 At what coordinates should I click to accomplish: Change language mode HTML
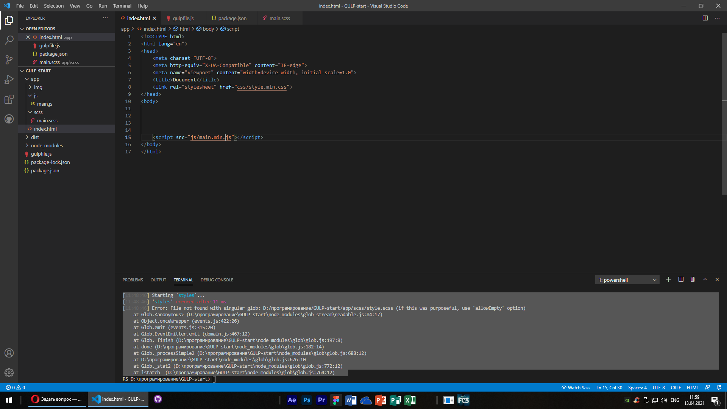(x=693, y=387)
